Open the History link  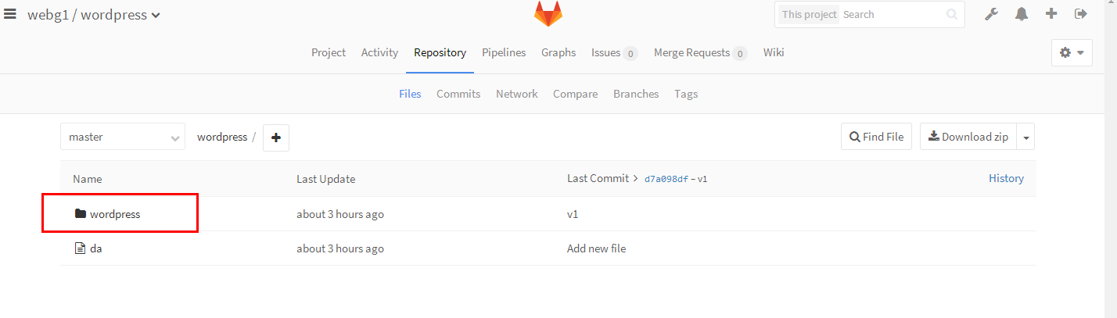pyautogui.click(x=1006, y=178)
